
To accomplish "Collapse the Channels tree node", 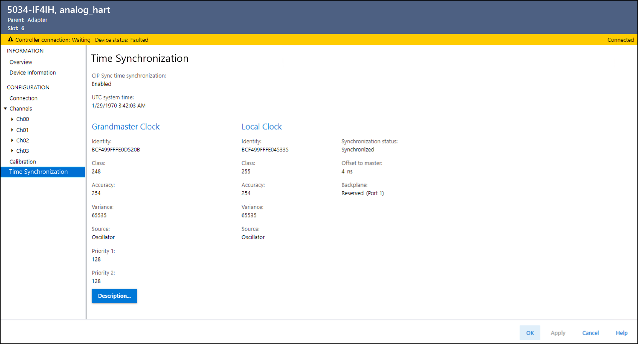I will click(x=5, y=109).
